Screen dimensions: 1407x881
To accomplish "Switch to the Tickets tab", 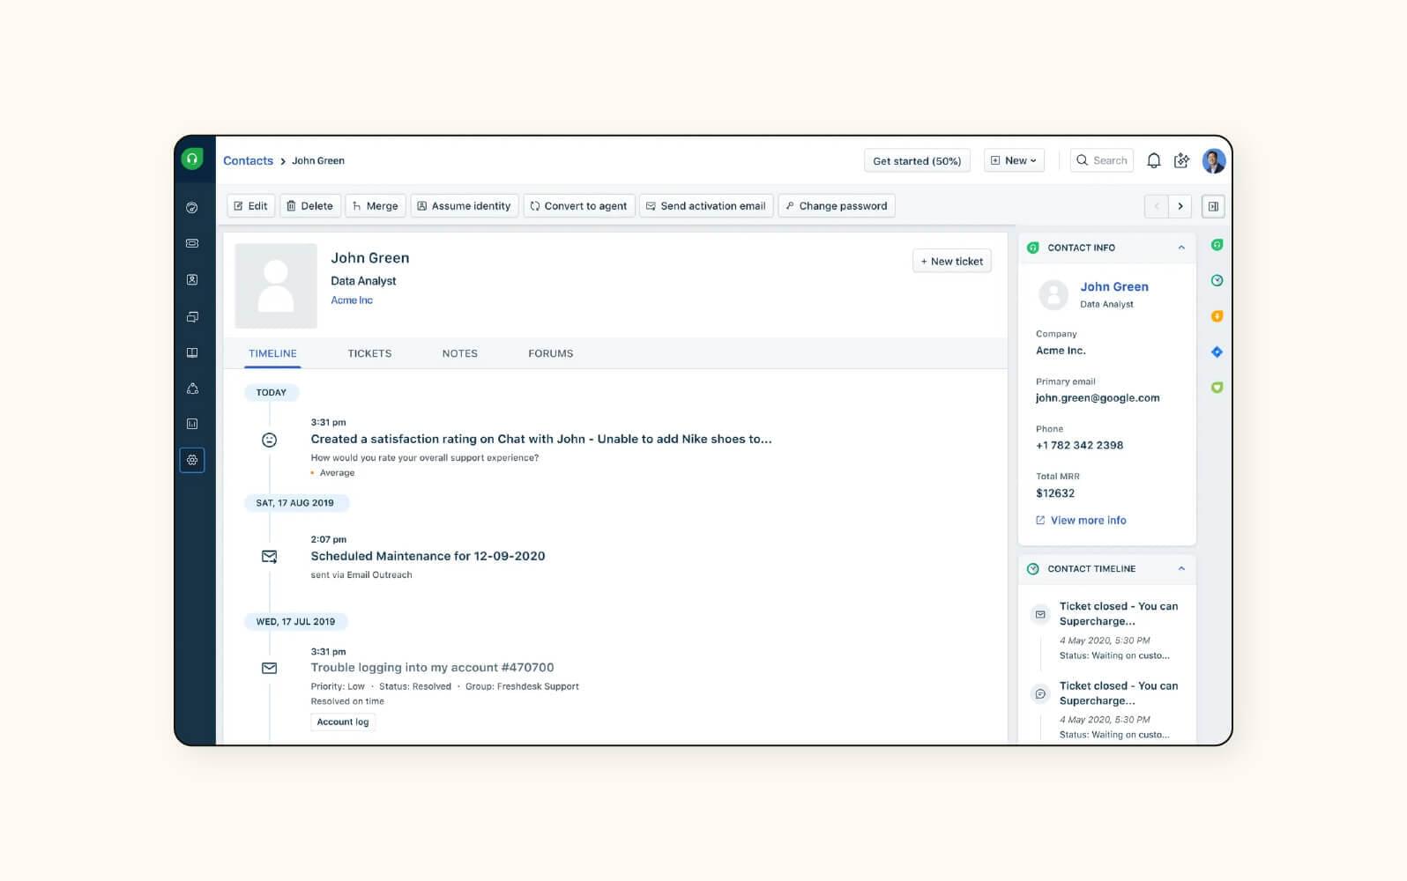I will 369,353.
